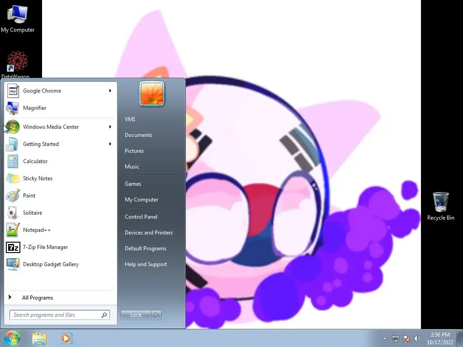Click the search magnifying glass icon
This screenshot has width=463, height=347.
(x=104, y=315)
